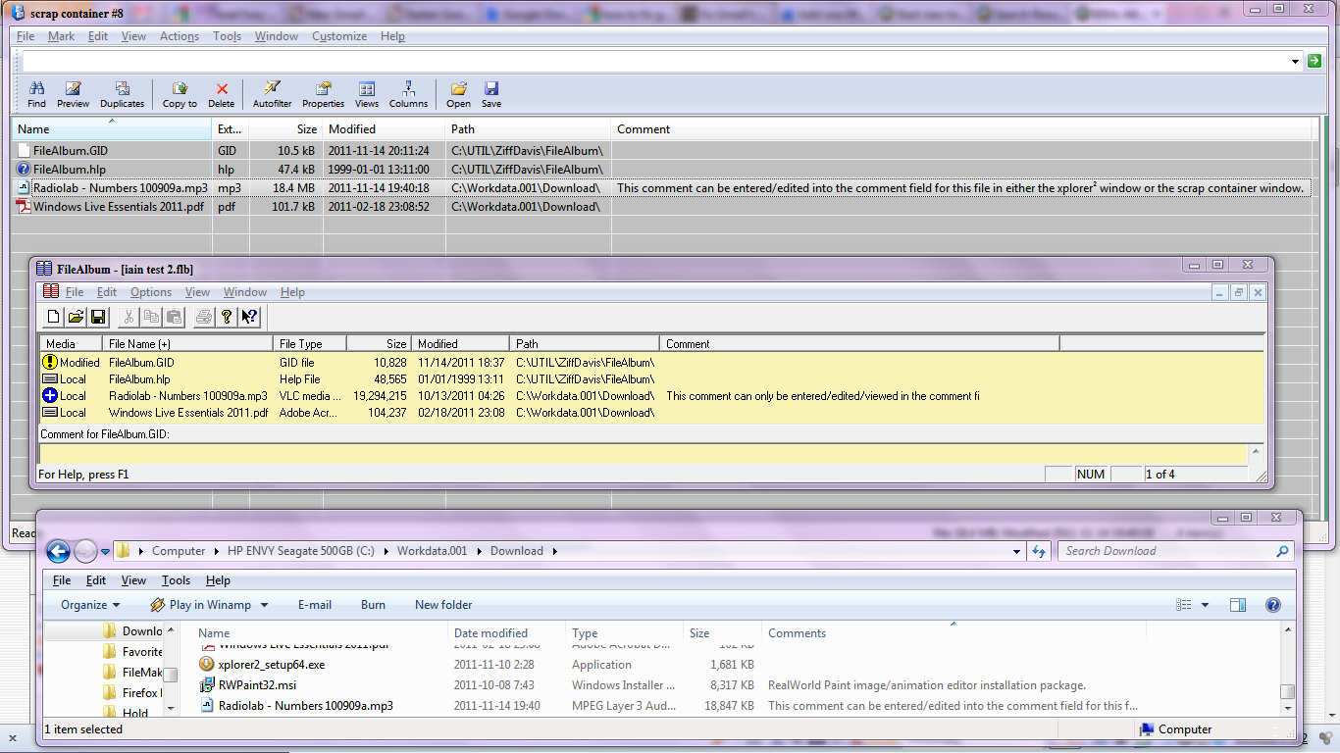Click Open folder icon in FileAlbum toolbar
Viewport: 1340px width, 753px height.
coord(76,317)
